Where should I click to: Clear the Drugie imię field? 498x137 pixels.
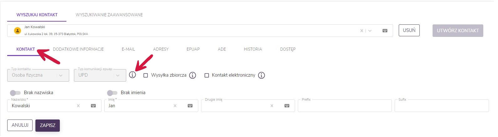(x=272, y=106)
